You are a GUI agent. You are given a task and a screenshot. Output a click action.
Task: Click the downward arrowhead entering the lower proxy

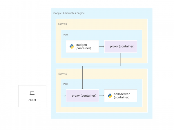[x=83, y=88]
